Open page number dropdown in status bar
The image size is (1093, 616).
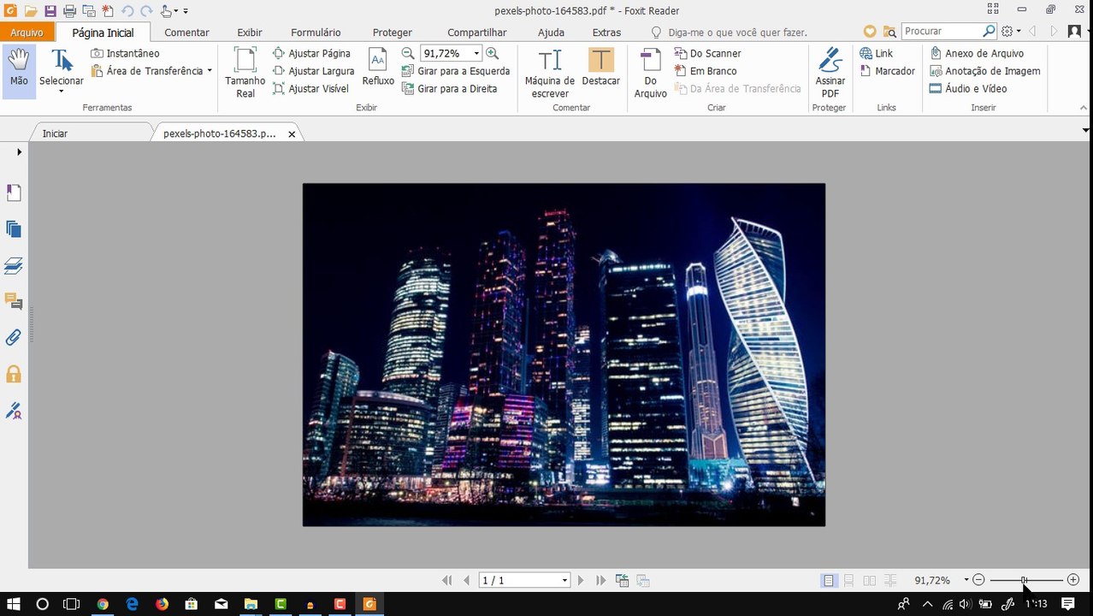tap(564, 580)
